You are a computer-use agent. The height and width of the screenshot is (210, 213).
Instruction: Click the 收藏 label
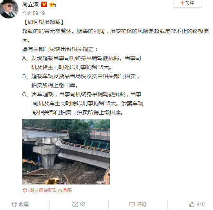[24, 204]
